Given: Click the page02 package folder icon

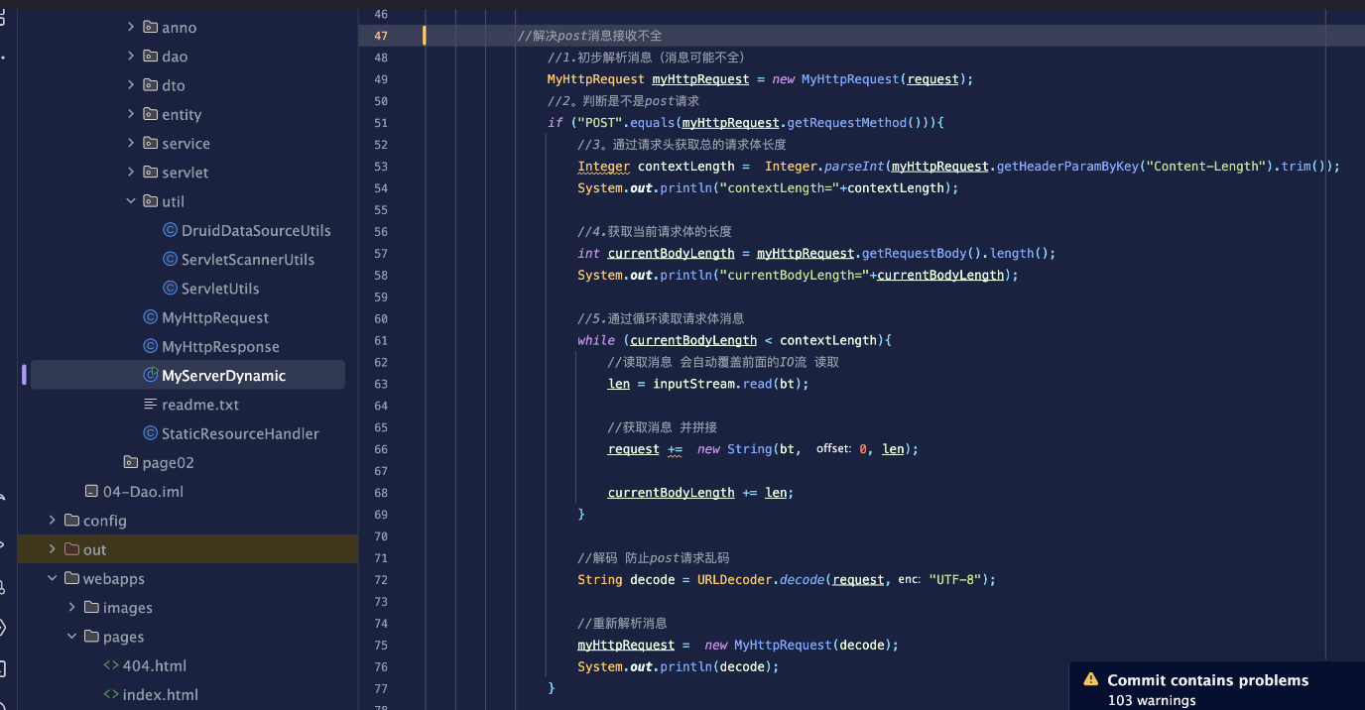Looking at the screenshot, I should (131, 462).
